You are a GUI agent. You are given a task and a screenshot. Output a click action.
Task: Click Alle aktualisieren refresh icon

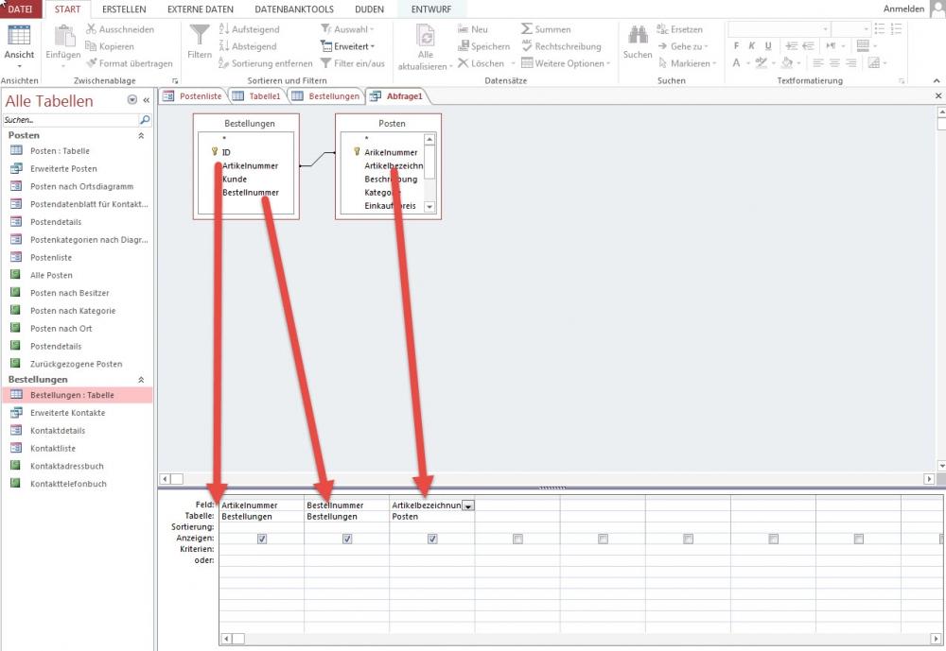tap(426, 38)
